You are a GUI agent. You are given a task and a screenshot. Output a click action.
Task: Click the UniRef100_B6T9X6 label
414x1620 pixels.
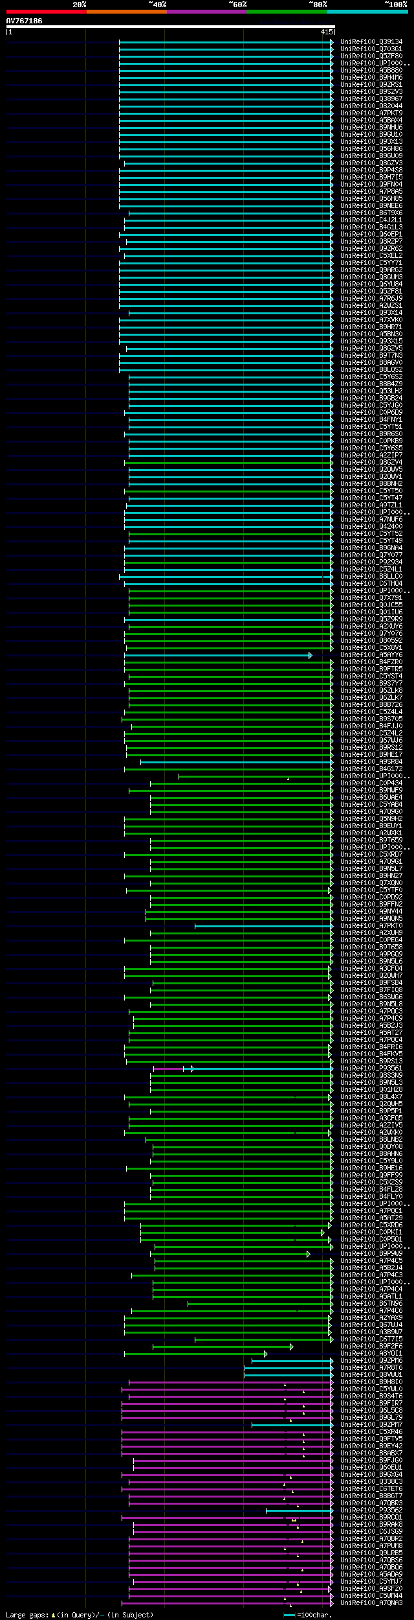pos(371,213)
